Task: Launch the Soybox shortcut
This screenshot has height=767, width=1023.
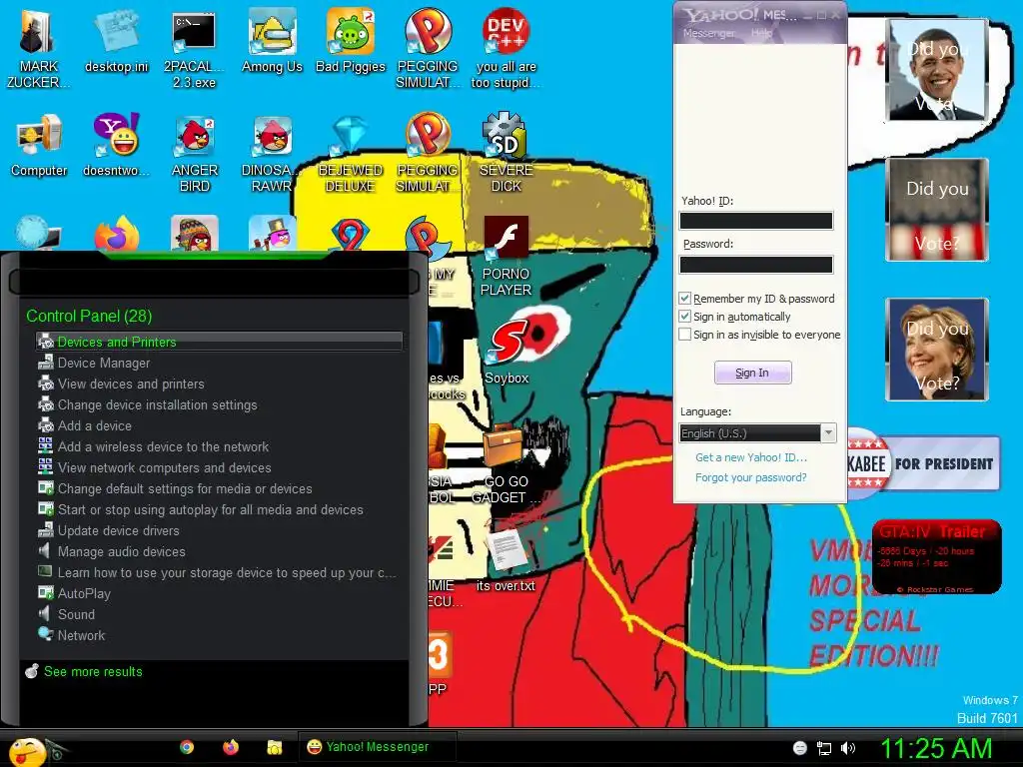Action: [x=507, y=353]
